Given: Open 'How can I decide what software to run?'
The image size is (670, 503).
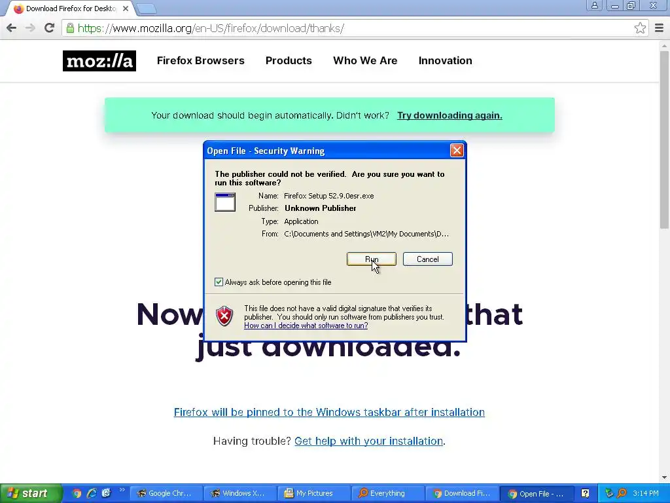Looking at the screenshot, I should click(x=306, y=326).
